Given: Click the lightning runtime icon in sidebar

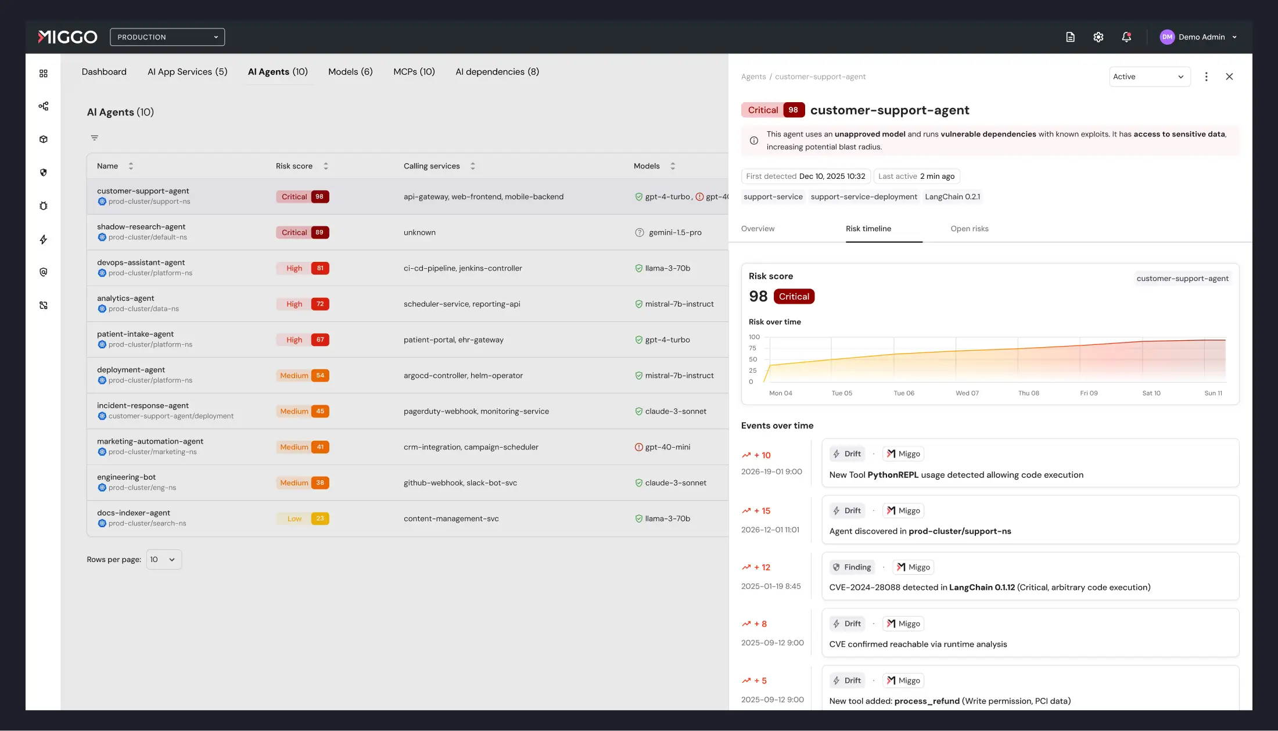Looking at the screenshot, I should pos(44,239).
